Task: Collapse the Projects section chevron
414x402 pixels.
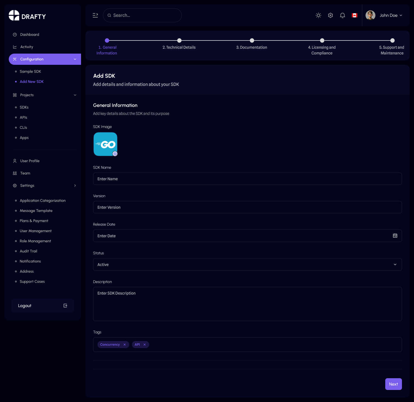Action: point(75,95)
